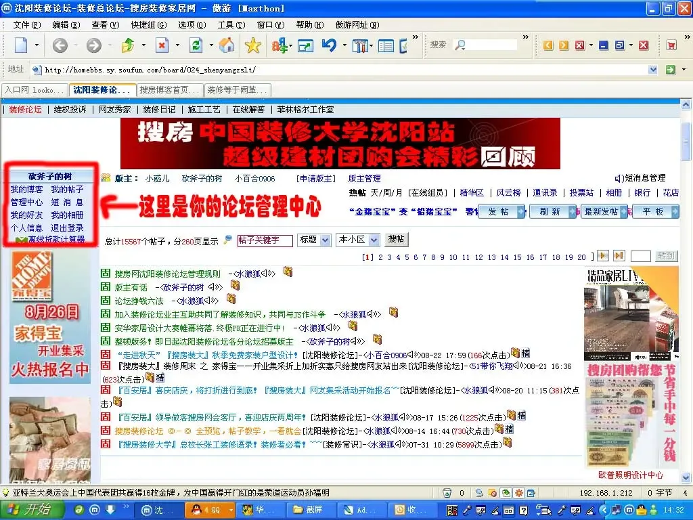Click the speaker icon beside 短消息管理
Screen dimensions: 693x520
pos(619,178)
